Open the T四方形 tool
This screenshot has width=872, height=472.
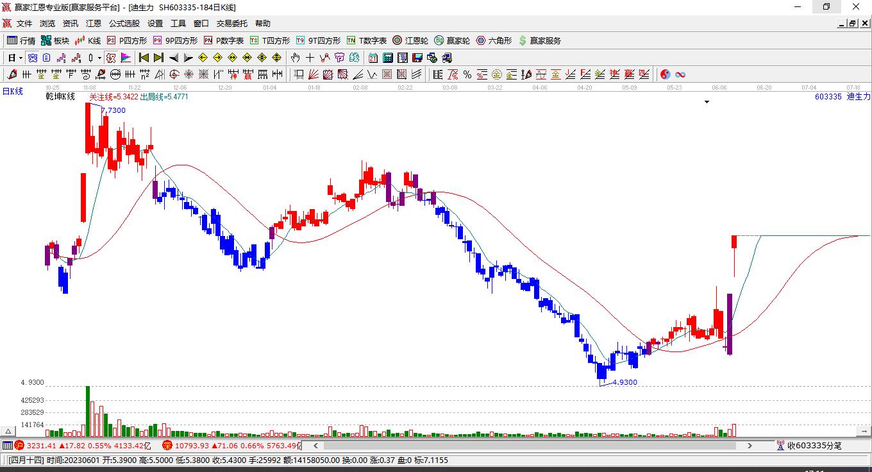point(270,40)
